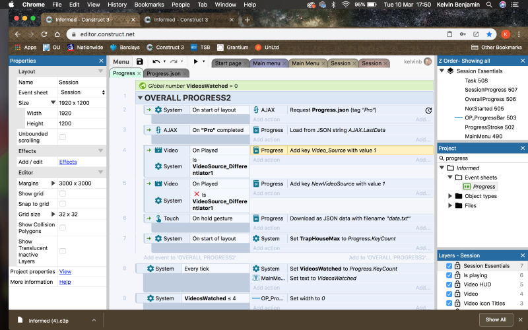The width and height of the screenshot is (528, 330).
Task: Open the Effects link
Action: (x=68, y=162)
